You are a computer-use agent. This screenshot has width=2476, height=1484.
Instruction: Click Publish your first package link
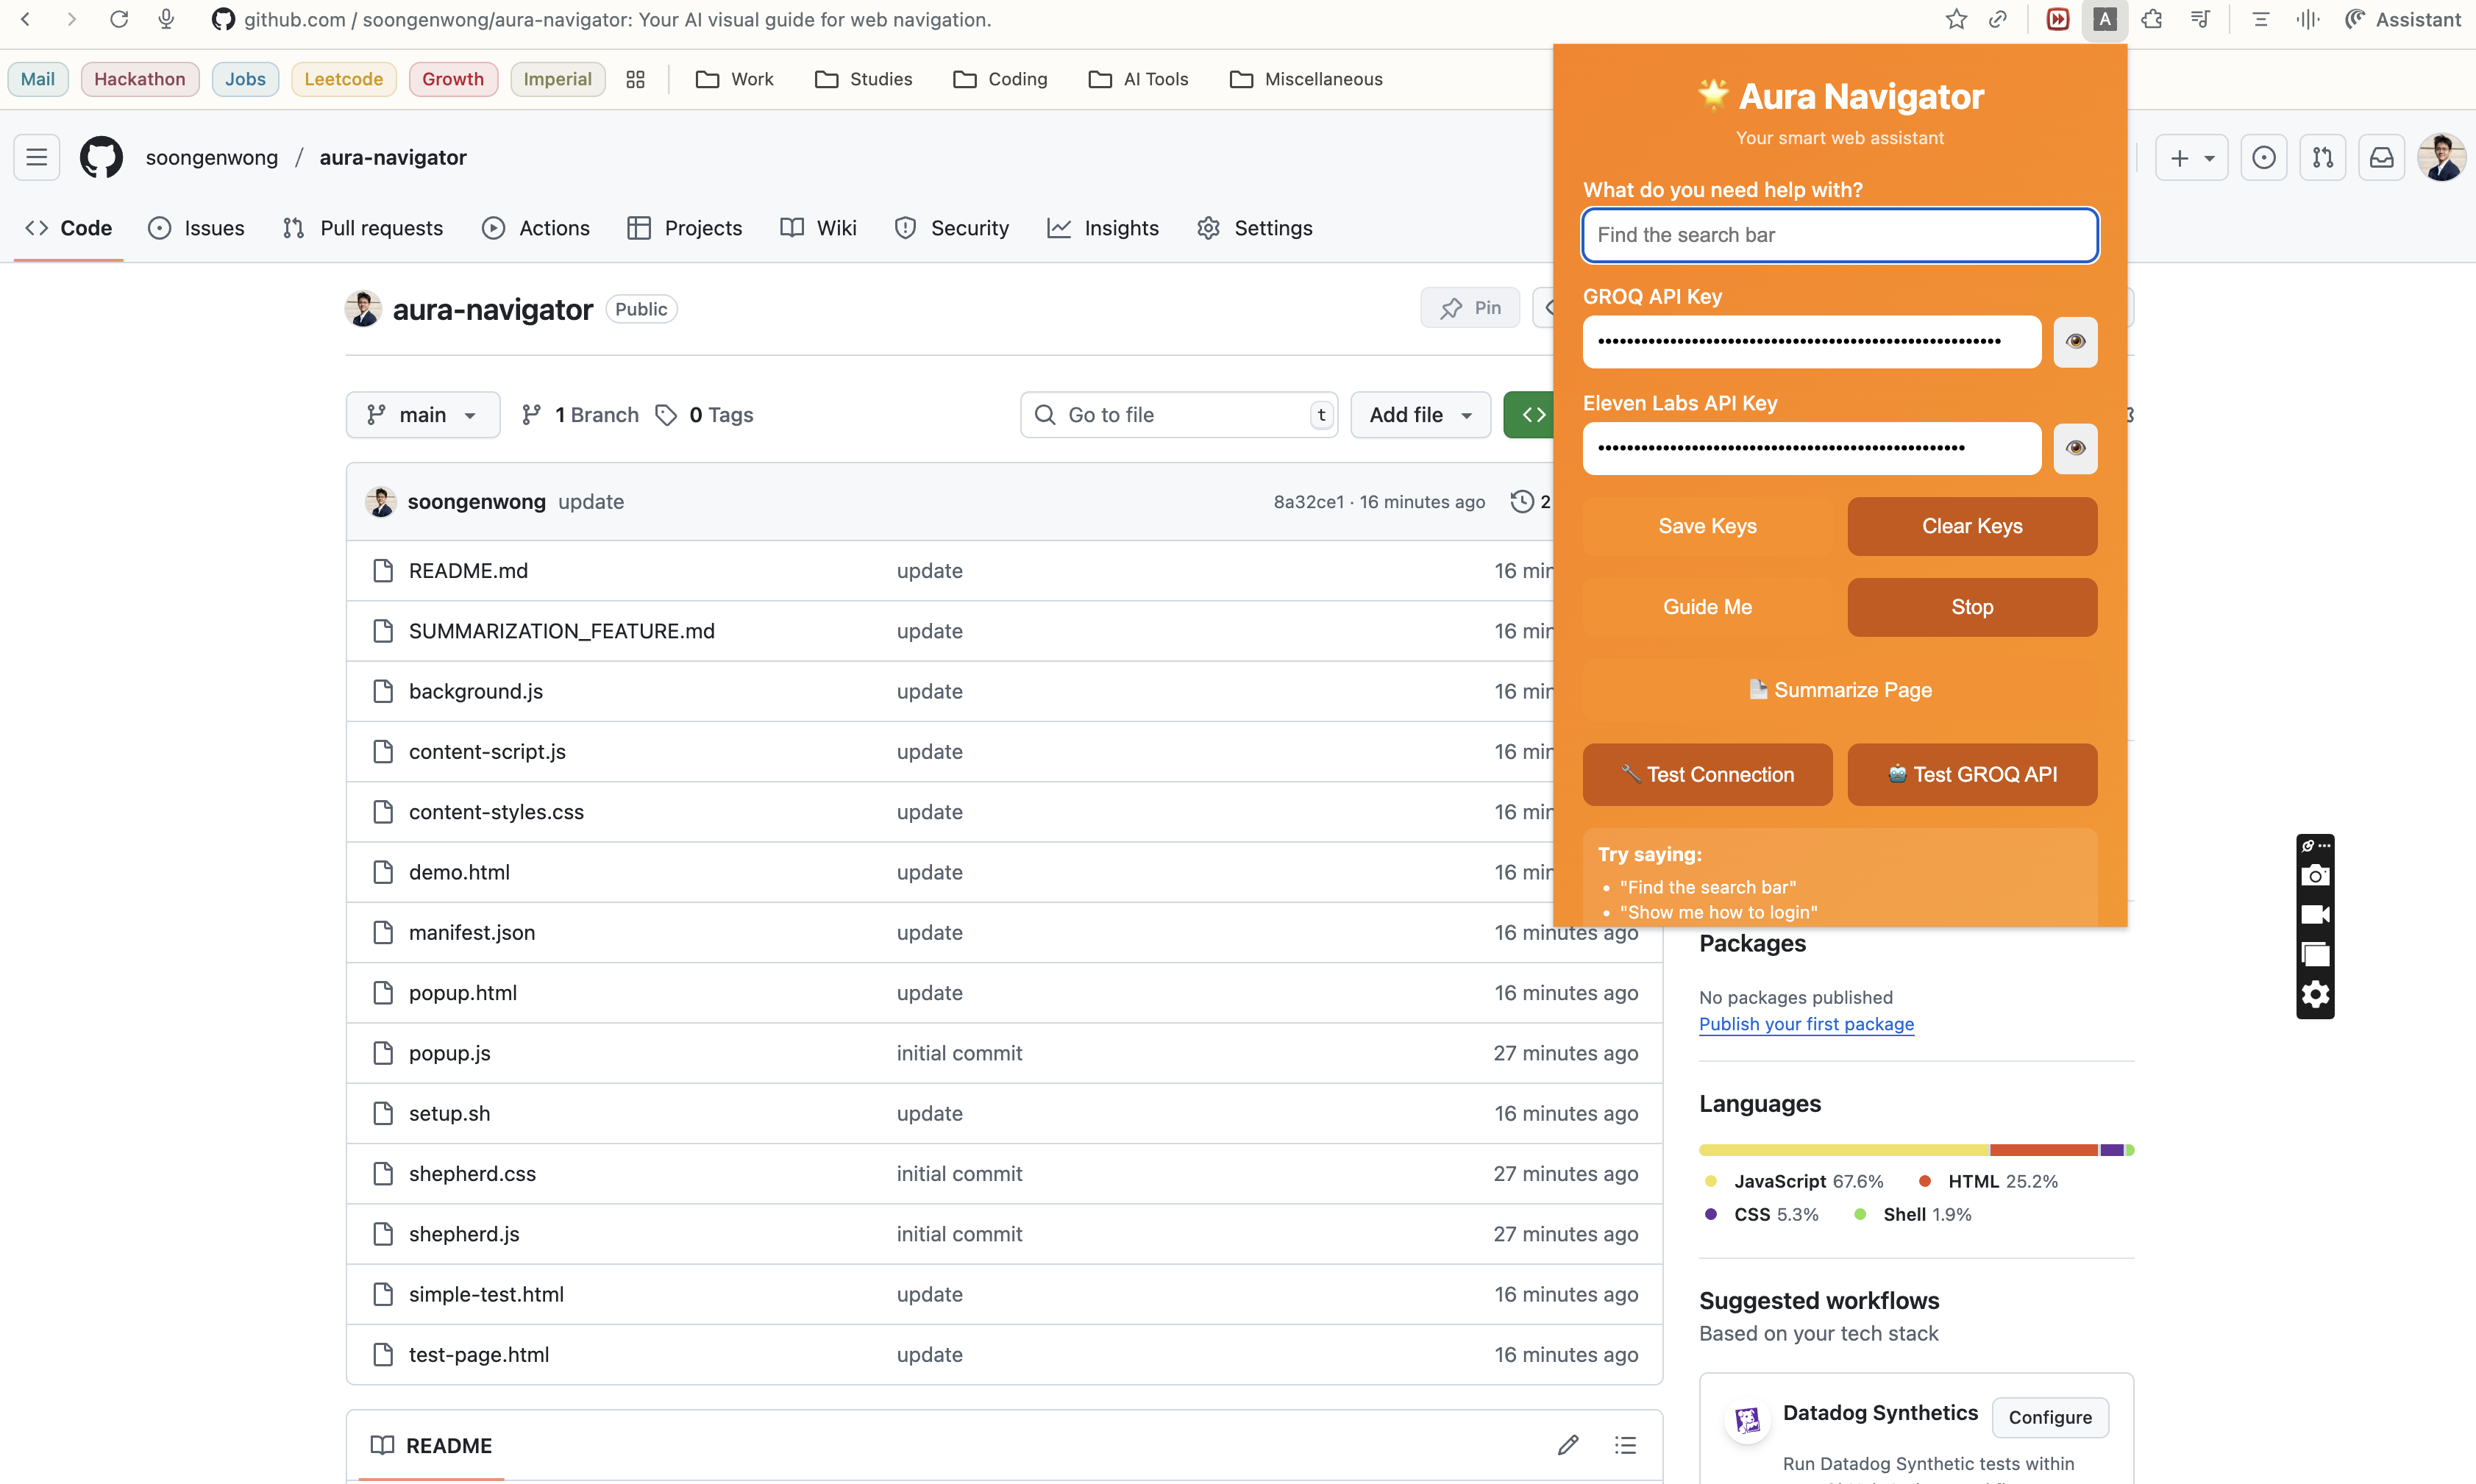[x=1806, y=1023]
